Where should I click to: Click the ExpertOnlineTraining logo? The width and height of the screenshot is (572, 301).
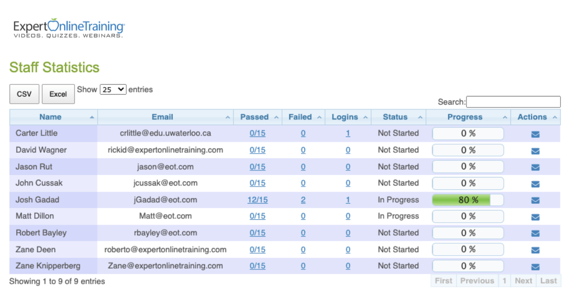point(69,28)
